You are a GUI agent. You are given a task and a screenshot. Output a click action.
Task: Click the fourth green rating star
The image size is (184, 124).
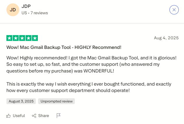click(x=29, y=38)
